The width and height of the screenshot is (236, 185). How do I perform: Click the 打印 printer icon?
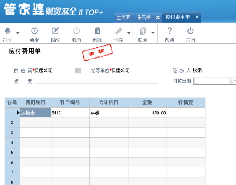(x=8, y=31)
